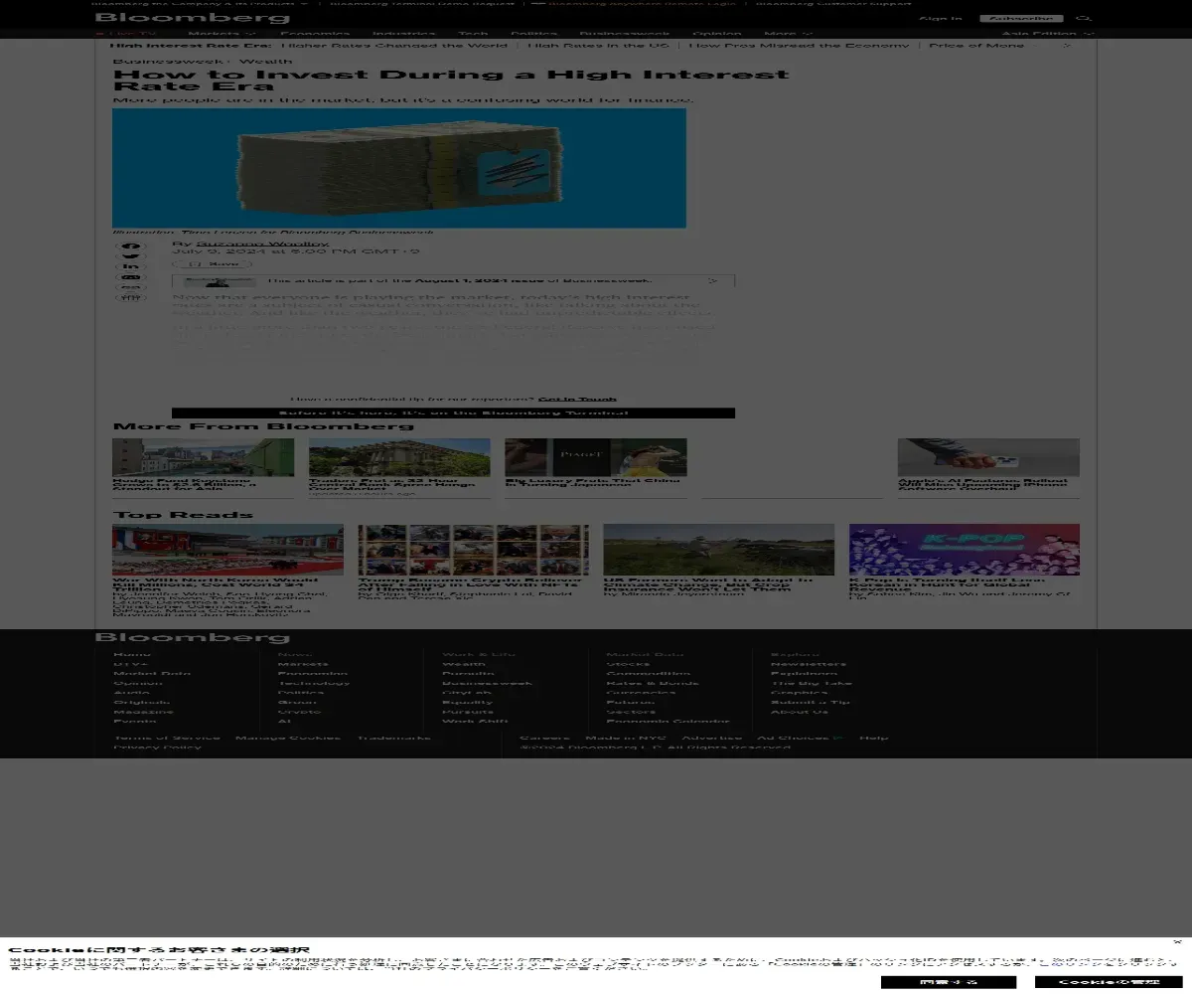Open the money stack article illustration

[399, 168]
